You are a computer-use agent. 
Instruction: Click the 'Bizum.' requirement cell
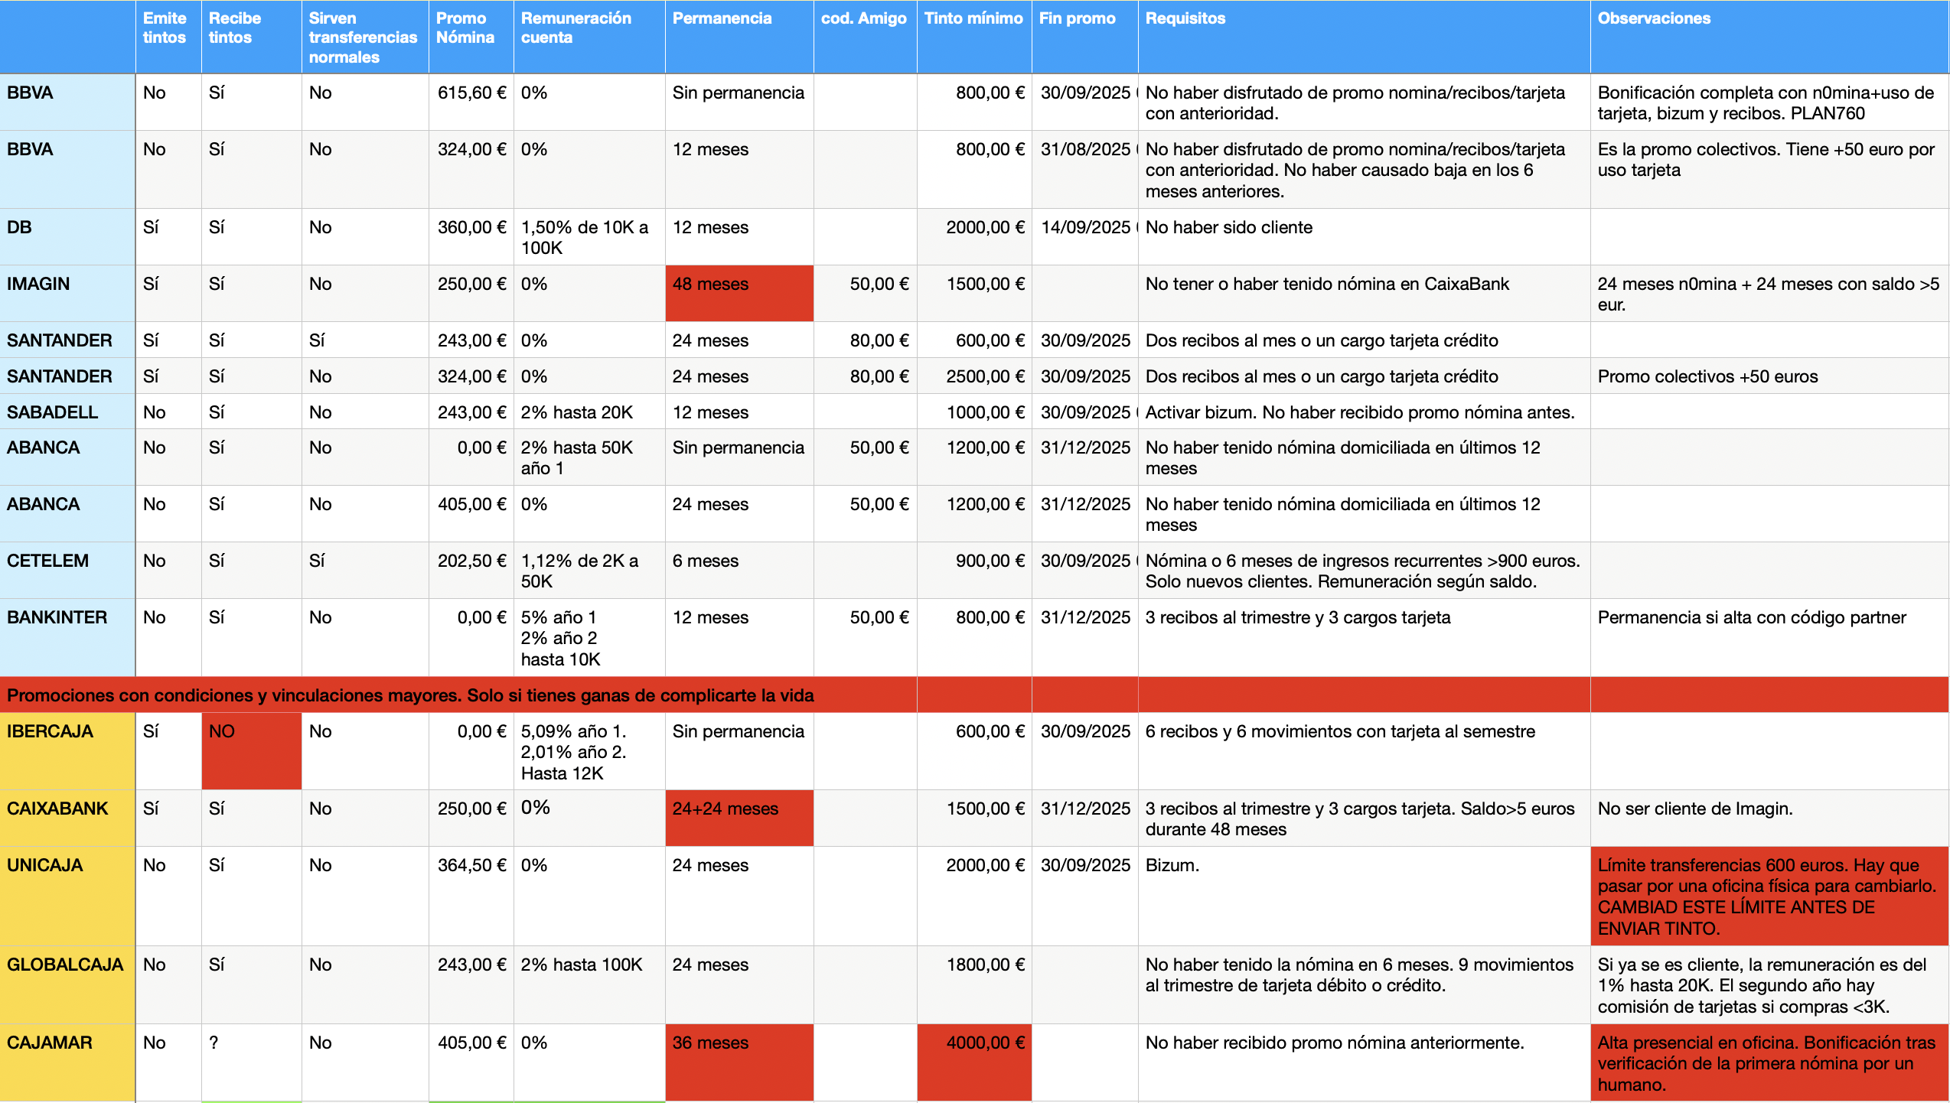pos(1364,896)
